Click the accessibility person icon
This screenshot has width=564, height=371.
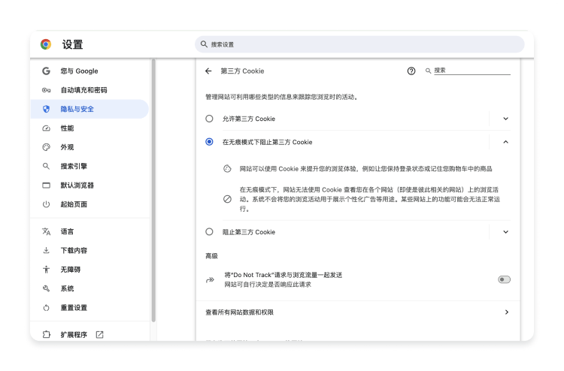[46, 270]
